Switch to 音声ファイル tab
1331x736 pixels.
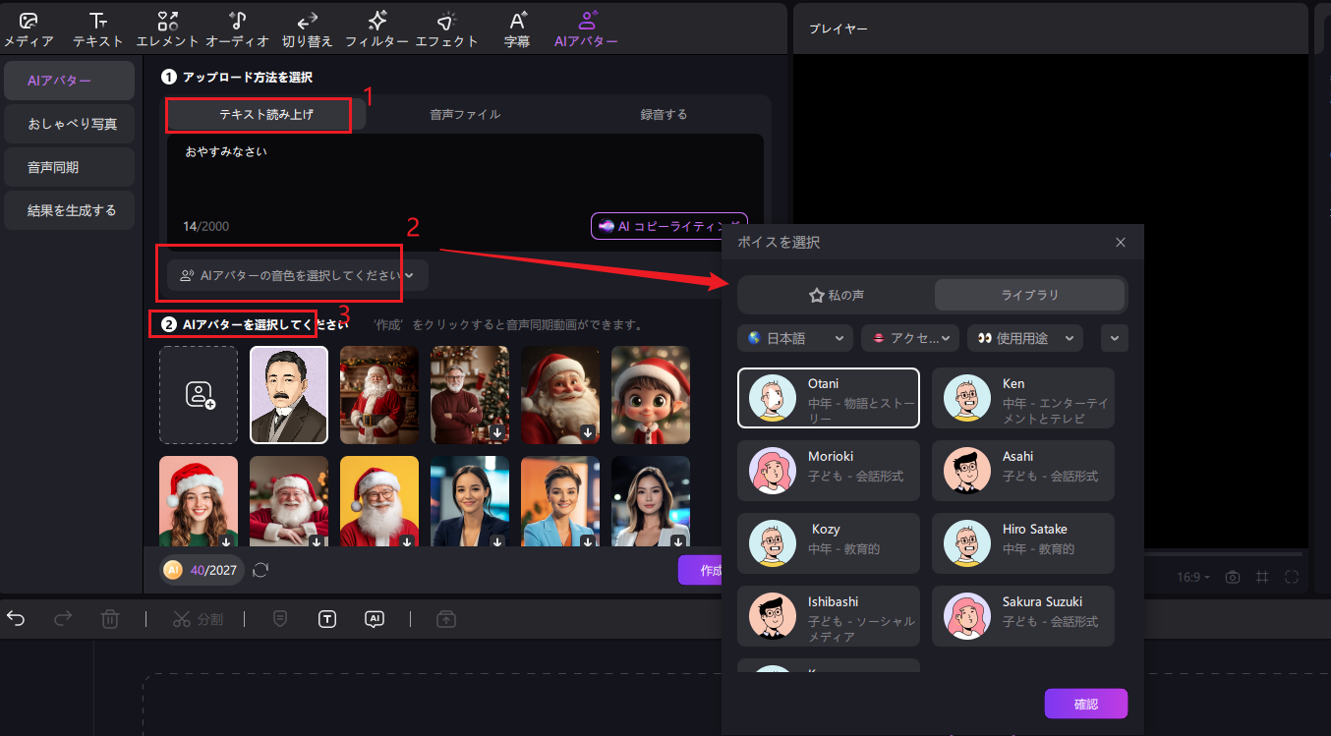[x=465, y=115]
